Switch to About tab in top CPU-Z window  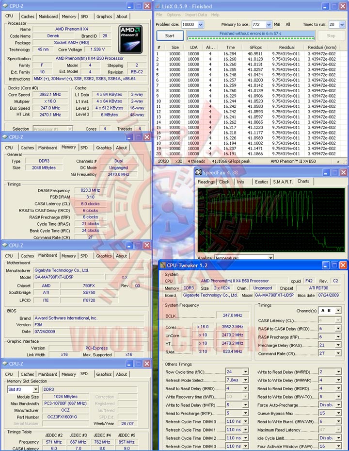(x=122, y=17)
